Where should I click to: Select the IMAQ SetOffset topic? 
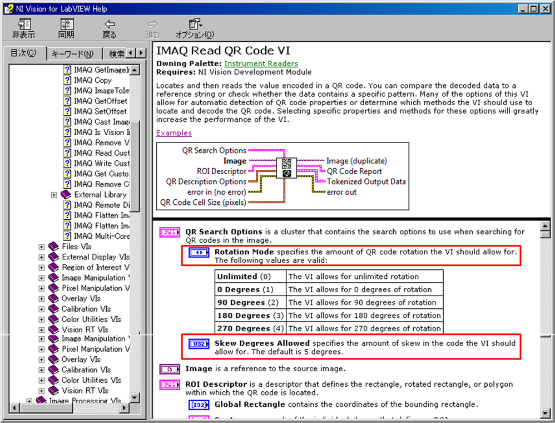100,111
